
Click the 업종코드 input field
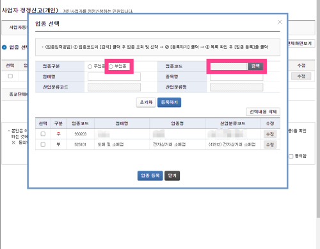click(228, 66)
